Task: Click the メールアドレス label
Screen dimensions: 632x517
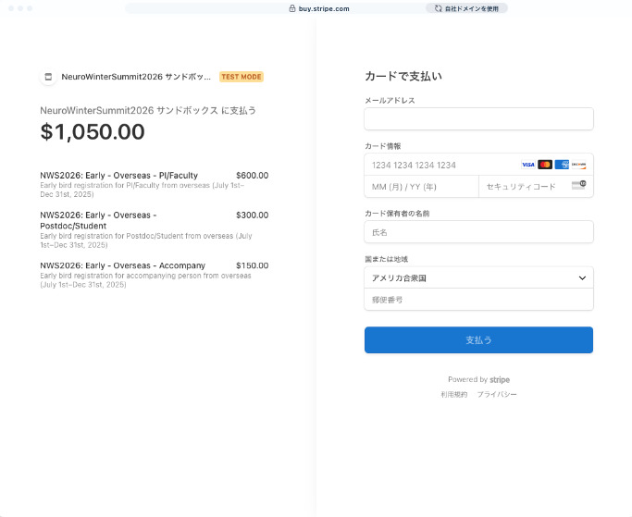Action: pos(390,100)
